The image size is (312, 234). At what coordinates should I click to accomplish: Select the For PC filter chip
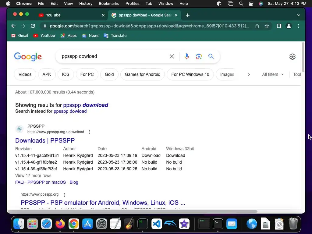pyautogui.click(x=87, y=74)
